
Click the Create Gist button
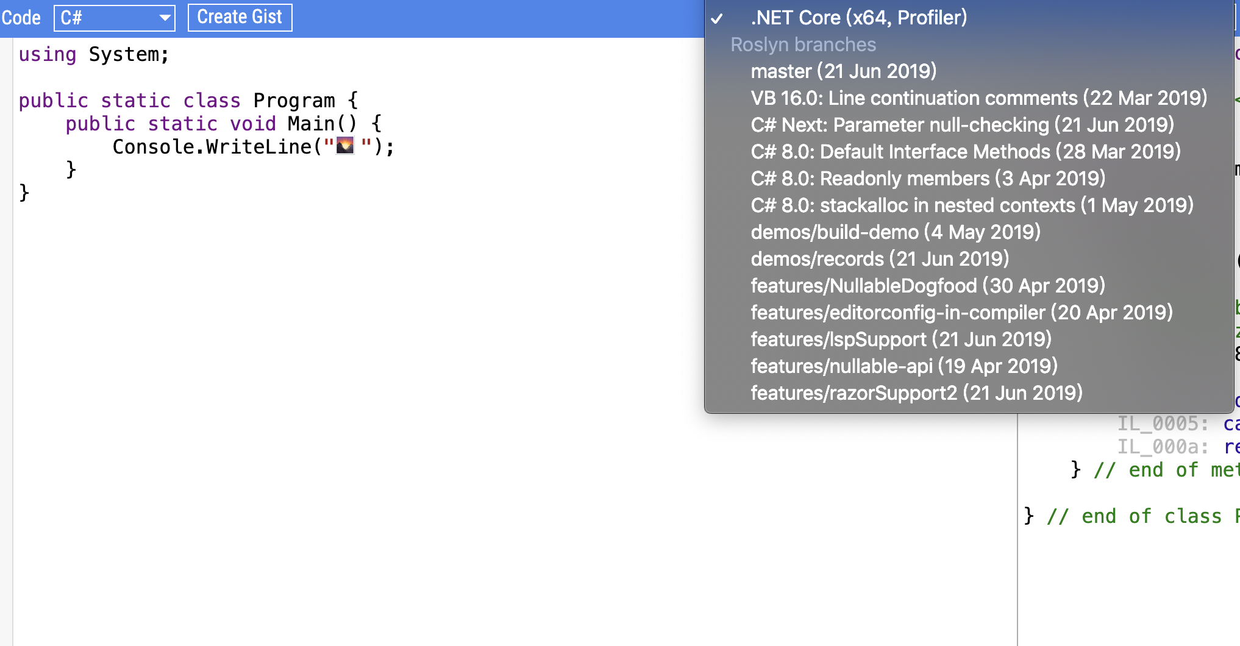[240, 17]
